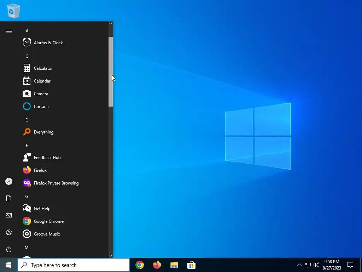Click the Windows Start button
Viewport: 362px width, 272px height.
point(8,265)
